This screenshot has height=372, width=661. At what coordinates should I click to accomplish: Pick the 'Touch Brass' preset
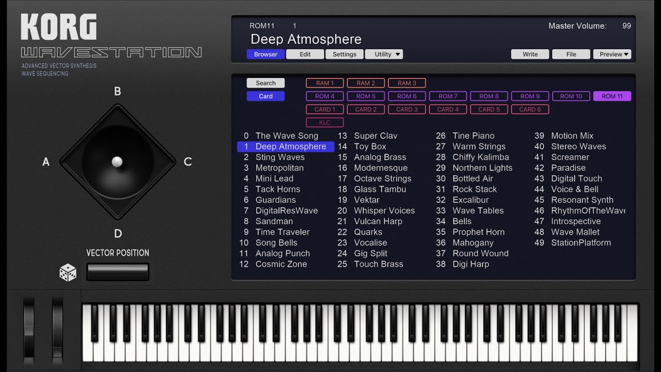(379, 264)
